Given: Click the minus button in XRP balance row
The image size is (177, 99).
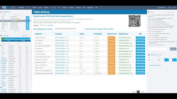Looking at the screenshot, I should (28, 29).
